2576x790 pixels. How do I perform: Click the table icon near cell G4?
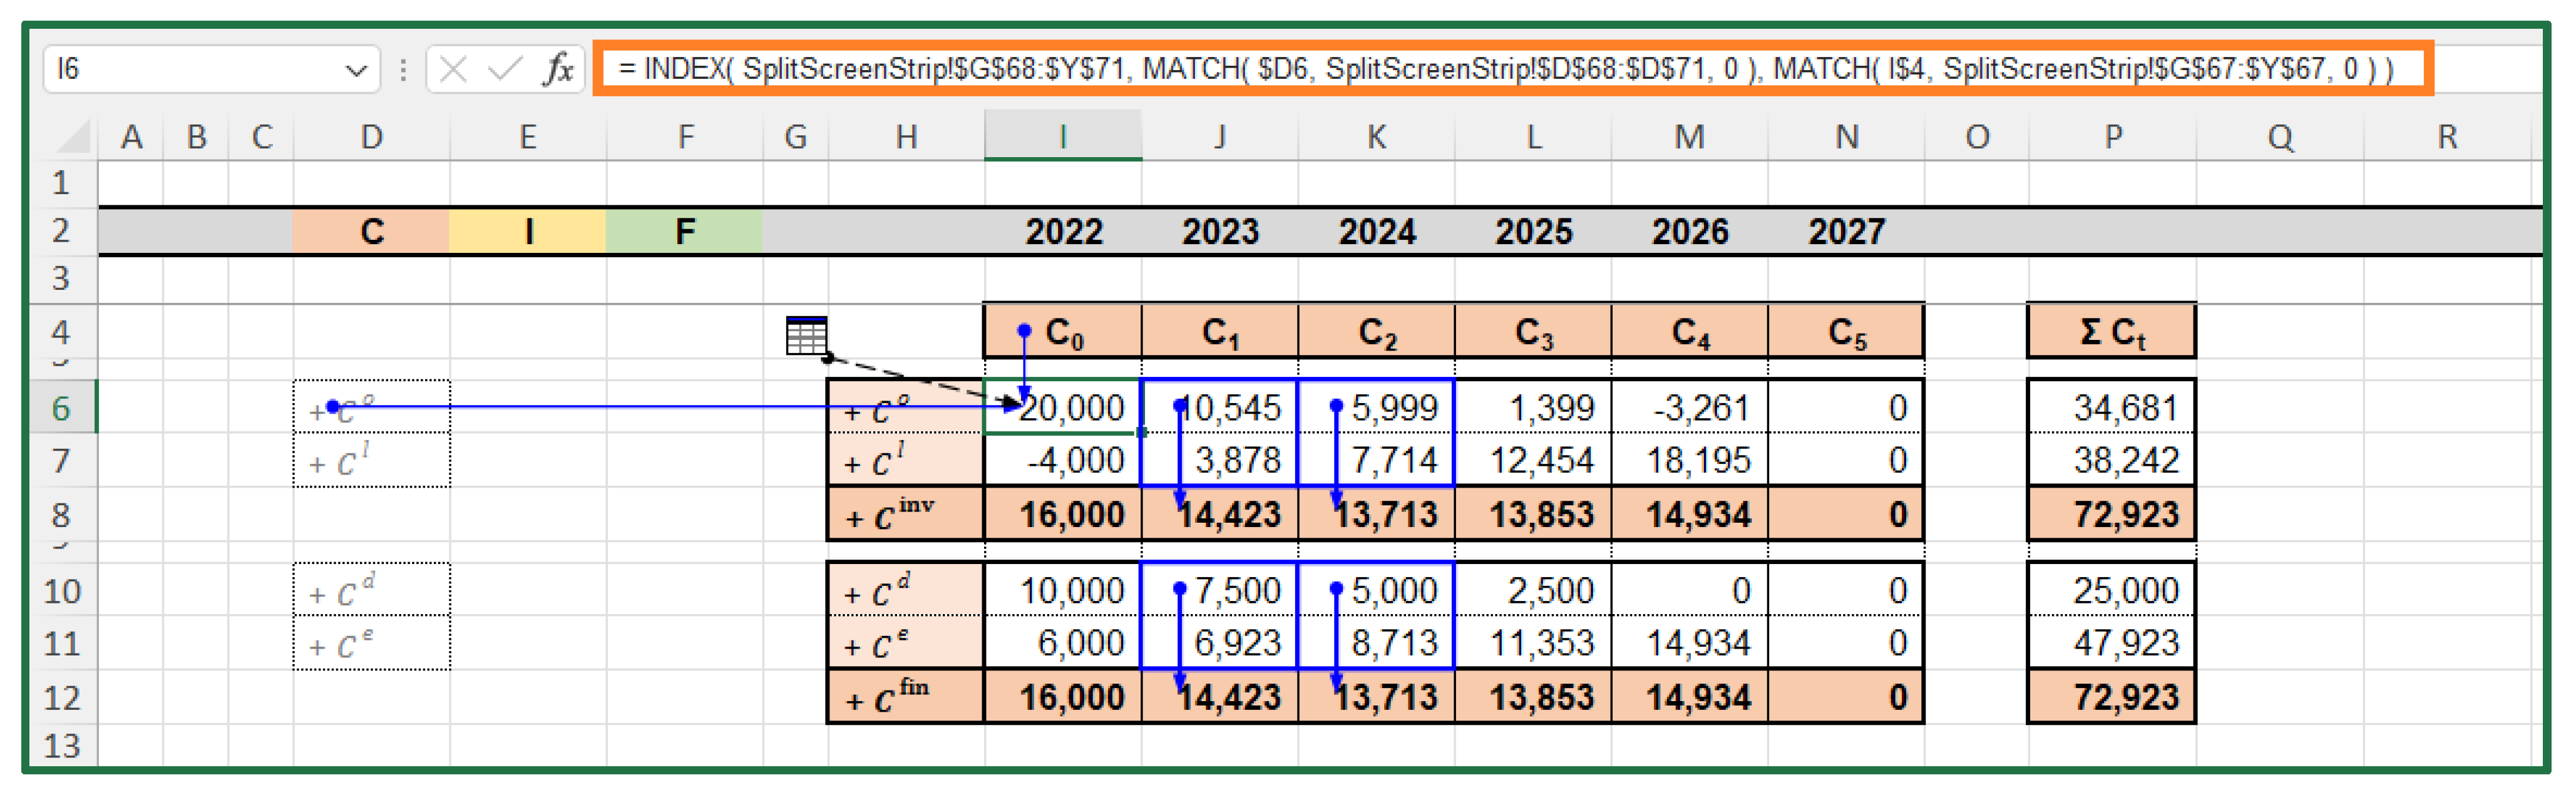pyautogui.click(x=806, y=335)
